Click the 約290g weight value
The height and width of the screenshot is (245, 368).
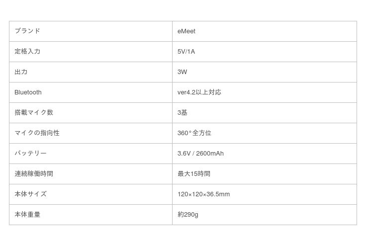coord(188,215)
